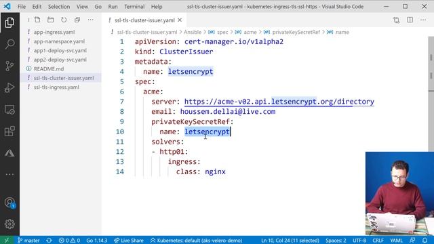Place cursor on ClusterIssuer value
This screenshot has width=434, height=244.
[x=186, y=52]
